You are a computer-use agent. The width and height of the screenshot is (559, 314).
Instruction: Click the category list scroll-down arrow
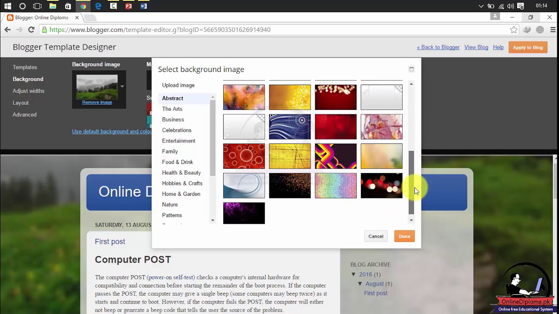213,220
